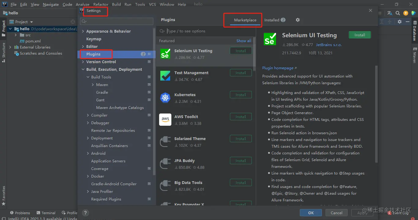This screenshot has width=418, height=220.
Task: Click the JPA Buddy plug icon
Action: [x=165, y=164]
